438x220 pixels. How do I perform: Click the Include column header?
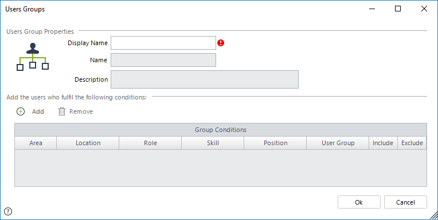[x=383, y=143]
